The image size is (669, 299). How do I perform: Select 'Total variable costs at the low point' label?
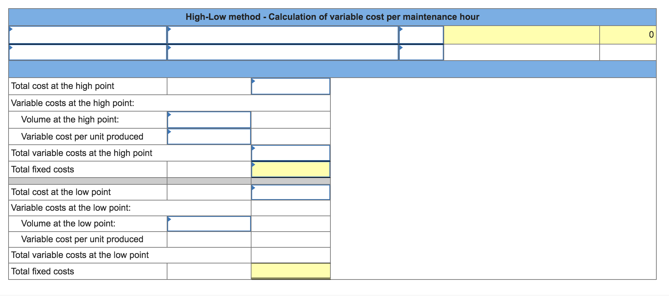tap(80, 255)
